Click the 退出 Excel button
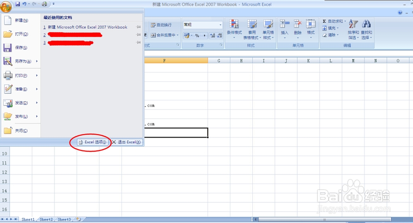413x223 pixels. pyautogui.click(x=126, y=142)
